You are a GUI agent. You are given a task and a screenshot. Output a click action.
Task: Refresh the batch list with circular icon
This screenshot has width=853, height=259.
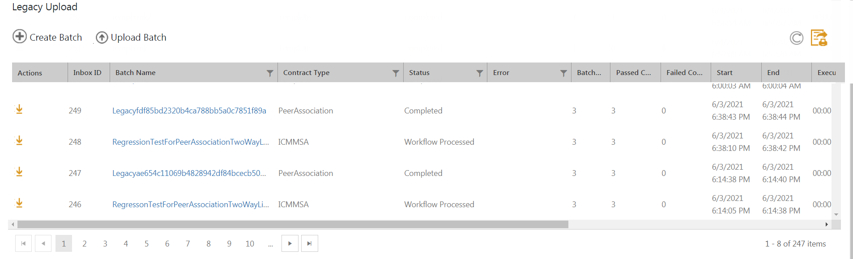[796, 38]
